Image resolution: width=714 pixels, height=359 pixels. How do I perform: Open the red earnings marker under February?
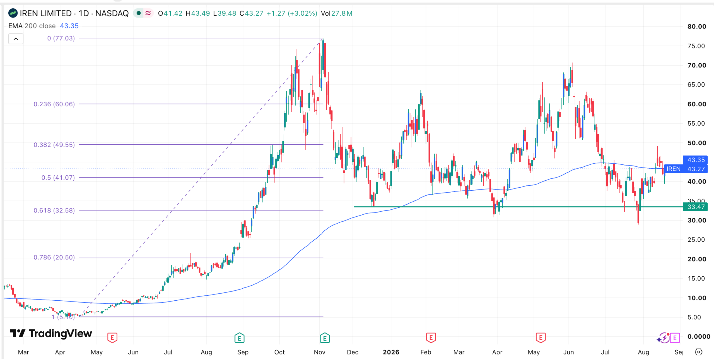click(x=431, y=338)
